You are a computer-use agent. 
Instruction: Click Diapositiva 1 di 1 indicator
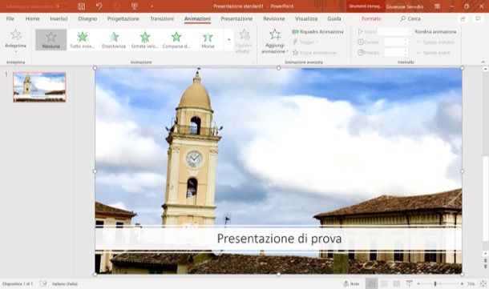18,283
